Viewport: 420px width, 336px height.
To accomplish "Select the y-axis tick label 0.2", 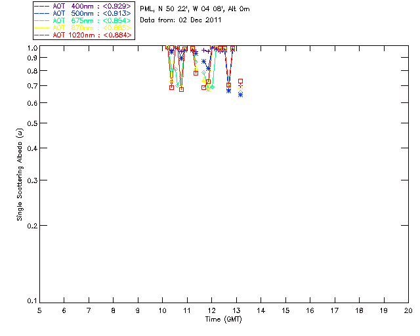I will point(30,225).
